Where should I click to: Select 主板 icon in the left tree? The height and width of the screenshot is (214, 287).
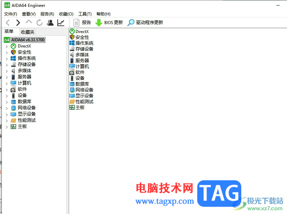tap(13, 127)
